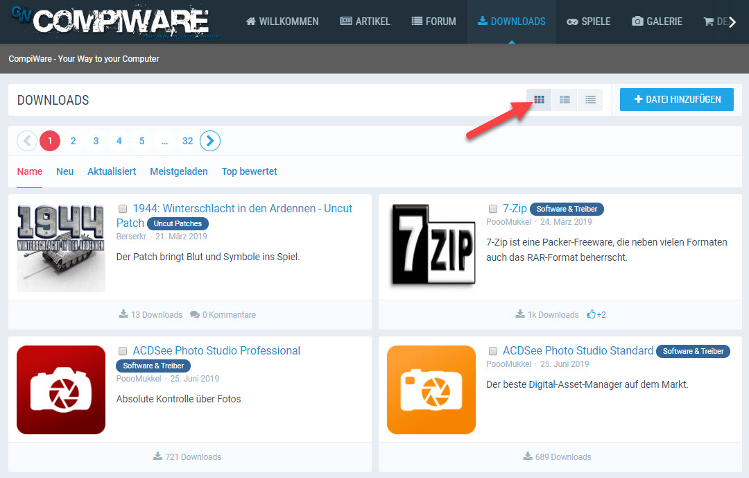Open page 5 of downloads

click(x=142, y=141)
